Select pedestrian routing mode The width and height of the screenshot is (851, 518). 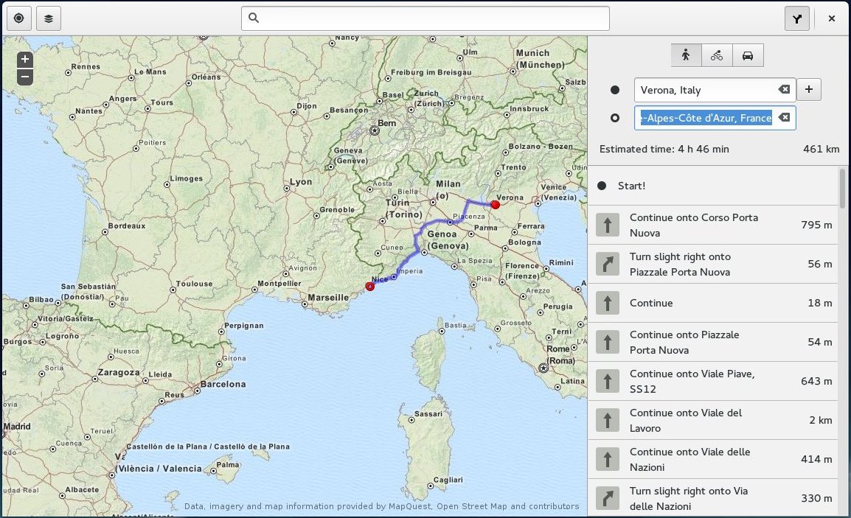coord(686,55)
